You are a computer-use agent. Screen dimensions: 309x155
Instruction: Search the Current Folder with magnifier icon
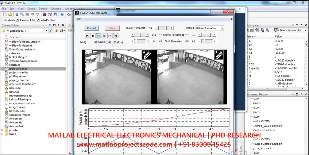51,31
